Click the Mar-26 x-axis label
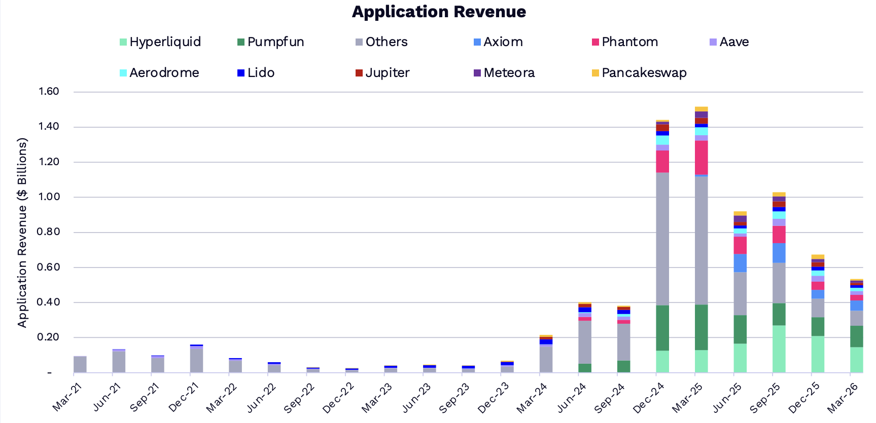The width and height of the screenshot is (876, 423). tap(843, 398)
